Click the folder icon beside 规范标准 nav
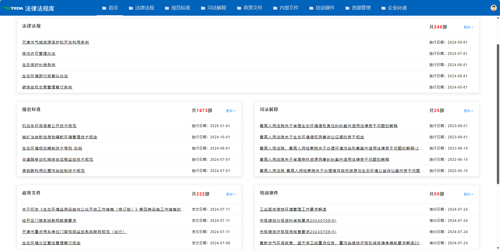Viewport: 500px width, 250px height. 167,8
